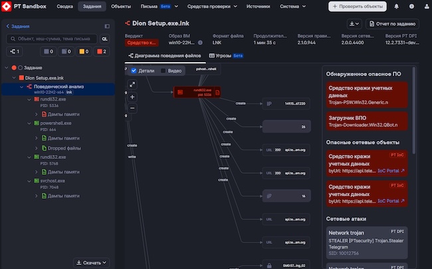This screenshot has height=269, width=432.
Task: Click the fullscreen diagram icon
Action: tap(132, 85)
